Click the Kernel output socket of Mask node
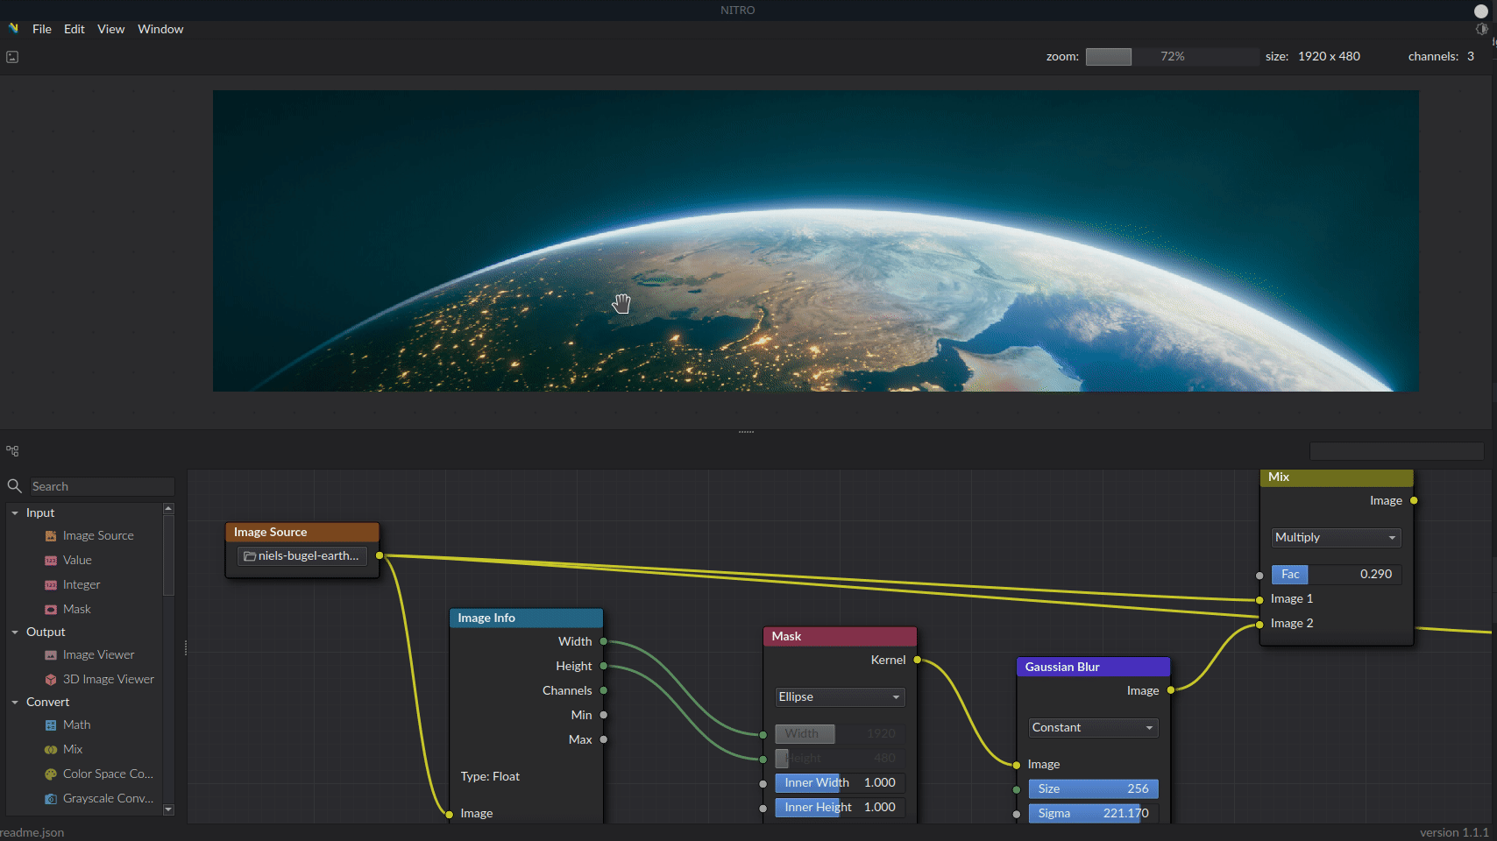The height and width of the screenshot is (841, 1497). point(918,660)
